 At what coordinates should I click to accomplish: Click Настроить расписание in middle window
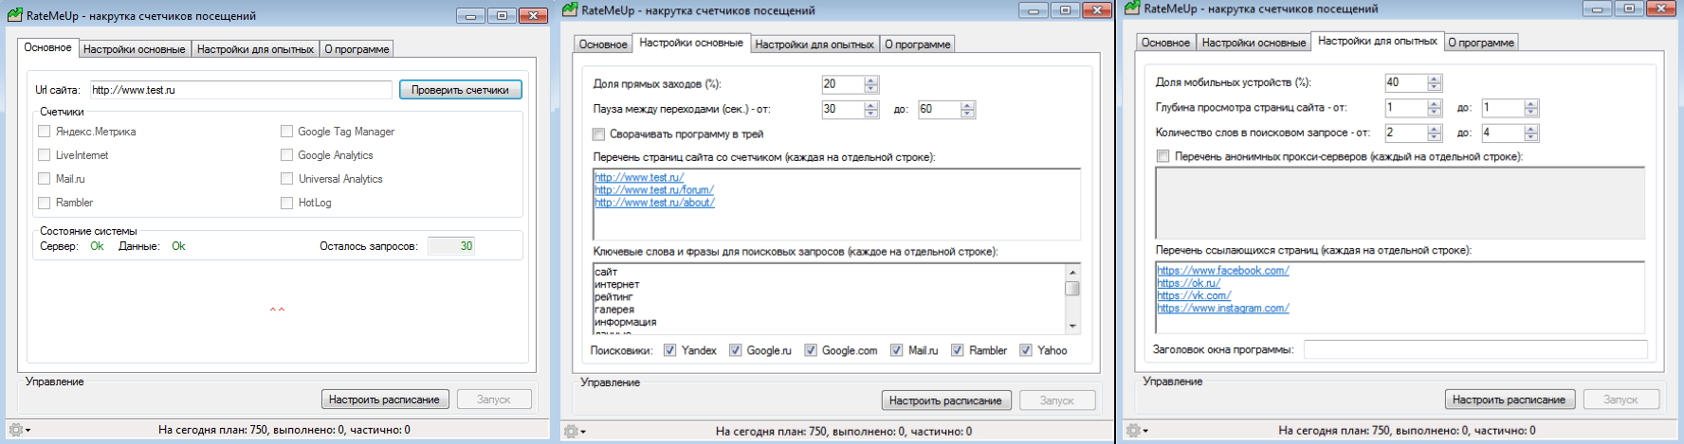945,400
